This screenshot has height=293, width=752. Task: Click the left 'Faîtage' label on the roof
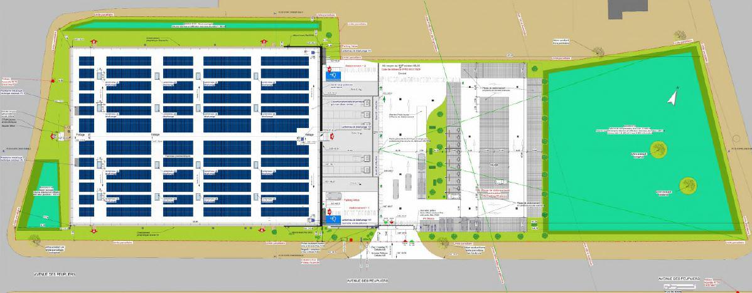(80, 136)
